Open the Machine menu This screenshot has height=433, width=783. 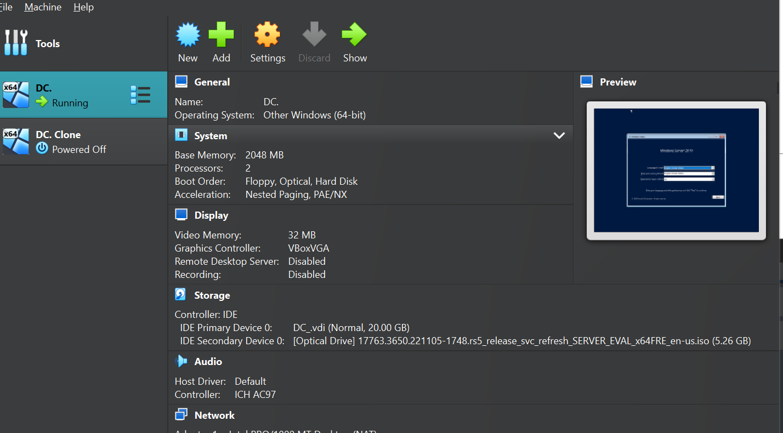(x=43, y=7)
